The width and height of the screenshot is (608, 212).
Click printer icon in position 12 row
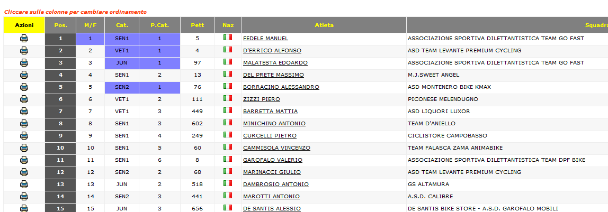(x=24, y=172)
